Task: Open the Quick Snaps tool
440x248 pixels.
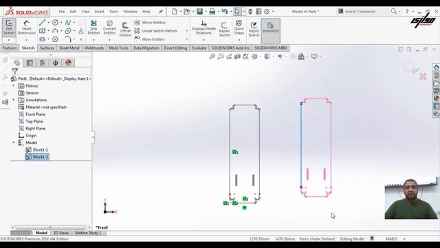Action: [239, 28]
